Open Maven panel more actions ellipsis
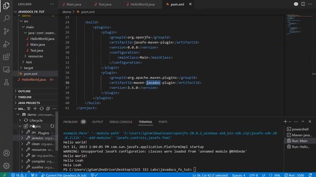The width and height of the screenshot is (316, 177). pos(54,109)
